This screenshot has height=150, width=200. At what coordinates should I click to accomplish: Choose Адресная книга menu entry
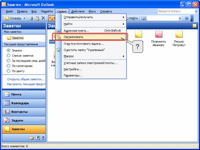[91, 31]
